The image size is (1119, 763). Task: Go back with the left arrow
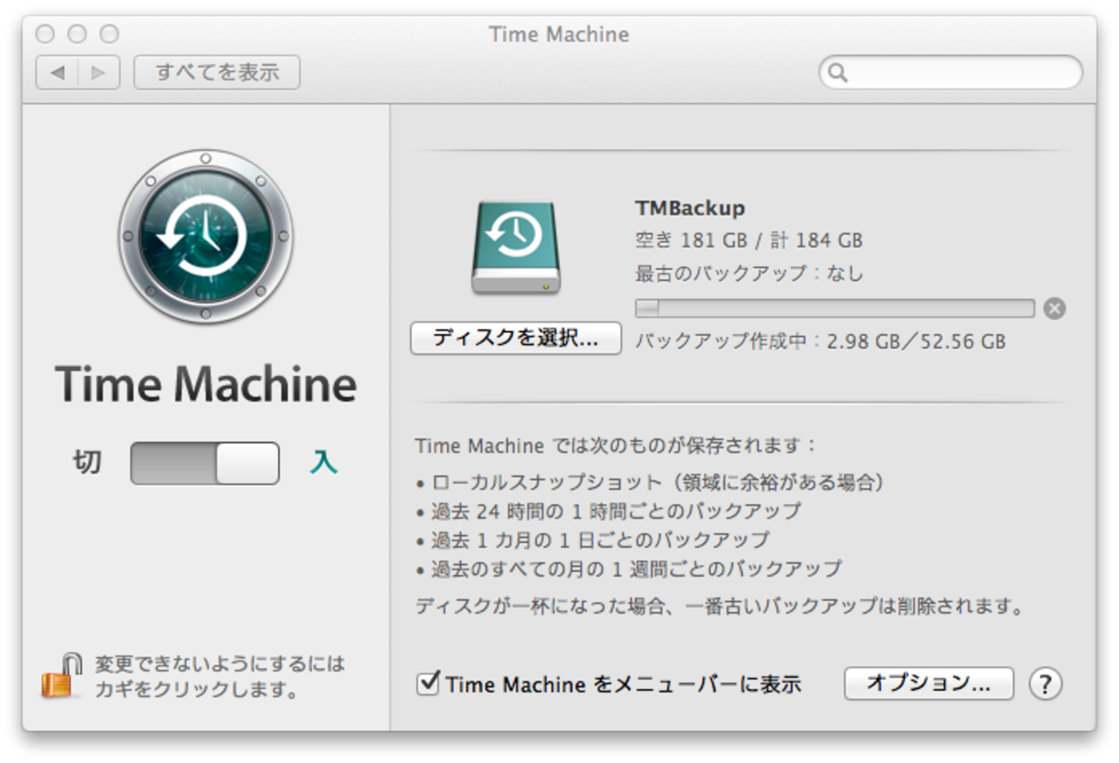pyautogui.click(x=58, y=73)
